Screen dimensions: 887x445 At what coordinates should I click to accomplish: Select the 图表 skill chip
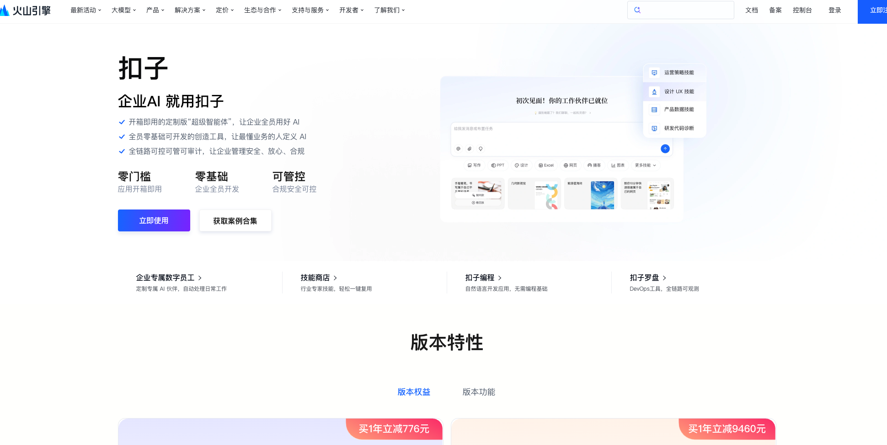[x=618, y=165]
